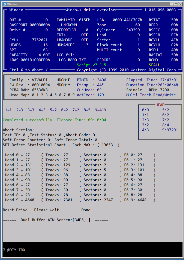Image resolution: width=184 pixels, height=260 pixels.
Task: Select the 'Test ID: 0' line
Action: point(49,135)
